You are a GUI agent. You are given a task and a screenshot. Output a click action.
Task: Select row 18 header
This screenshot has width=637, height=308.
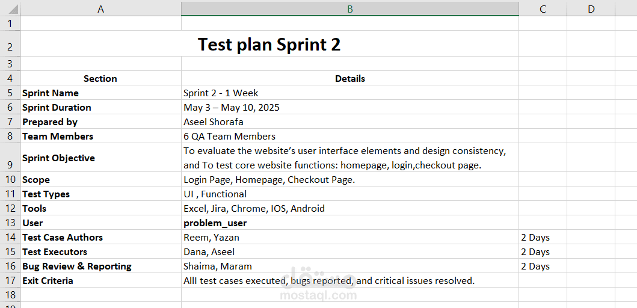click(10, 295)
